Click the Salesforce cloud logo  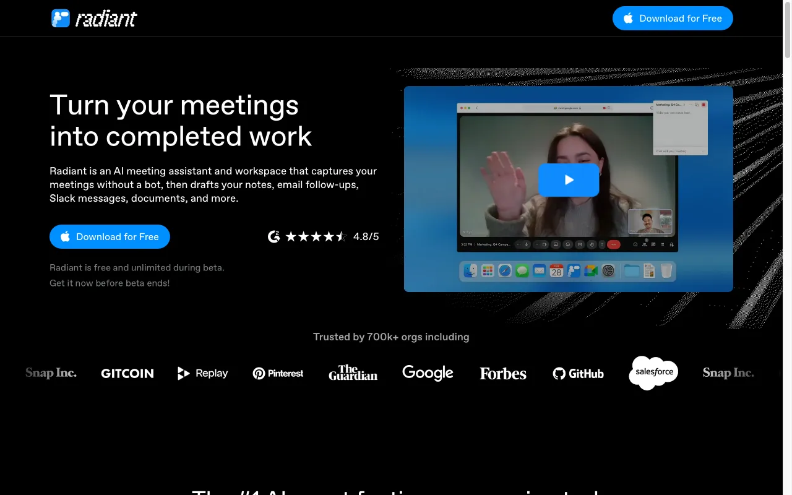(x=653, y=372)
